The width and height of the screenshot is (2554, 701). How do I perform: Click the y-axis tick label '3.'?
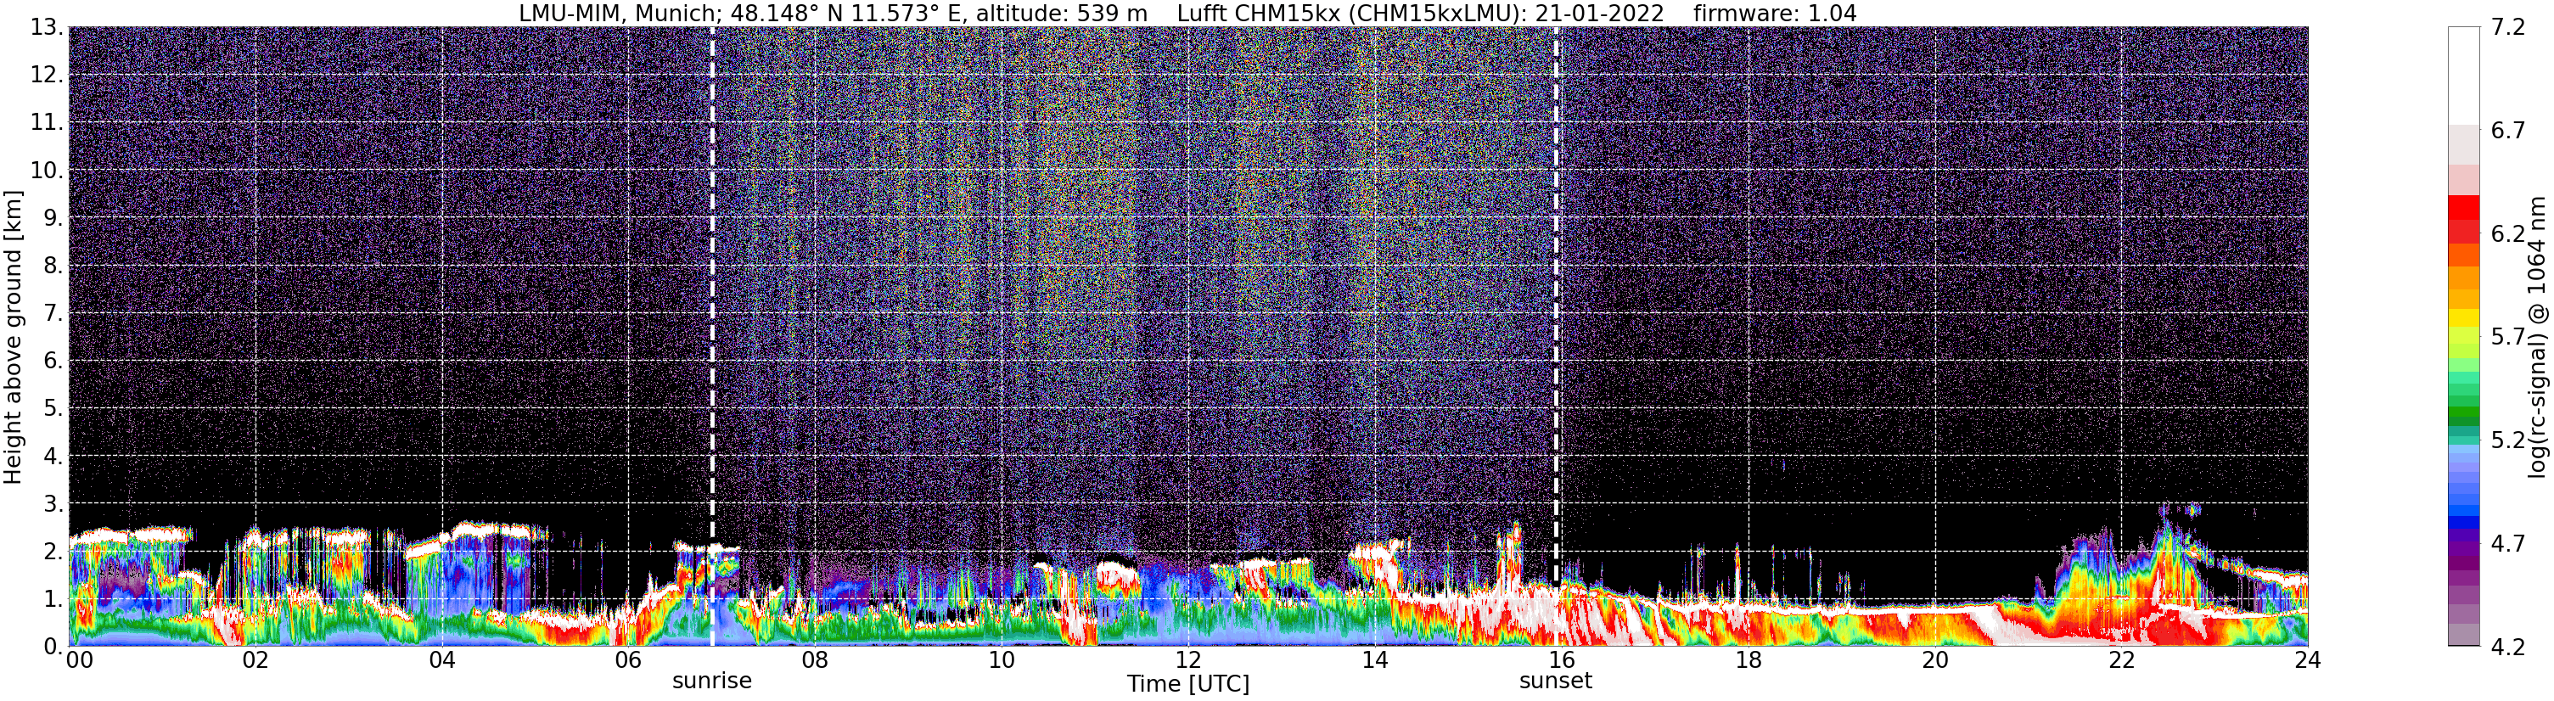coord(53,504)
